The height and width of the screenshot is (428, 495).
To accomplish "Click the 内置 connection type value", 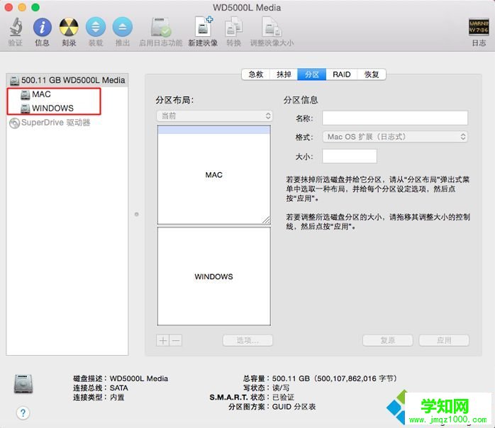I will click(x=117, y=397).
